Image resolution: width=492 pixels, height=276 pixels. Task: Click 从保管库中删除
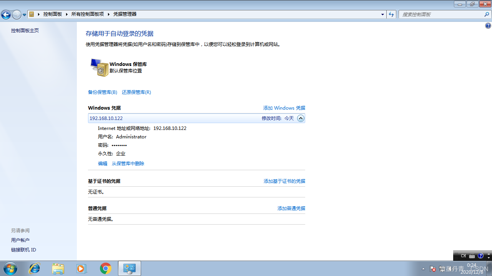(128, 164)
